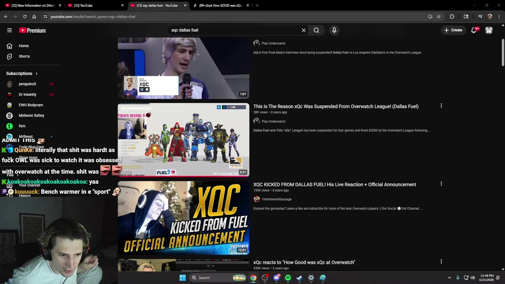The height and width of the screenshot is (284, 505).
Task: Open more options for the suspended video
Action: pos(441,106)
